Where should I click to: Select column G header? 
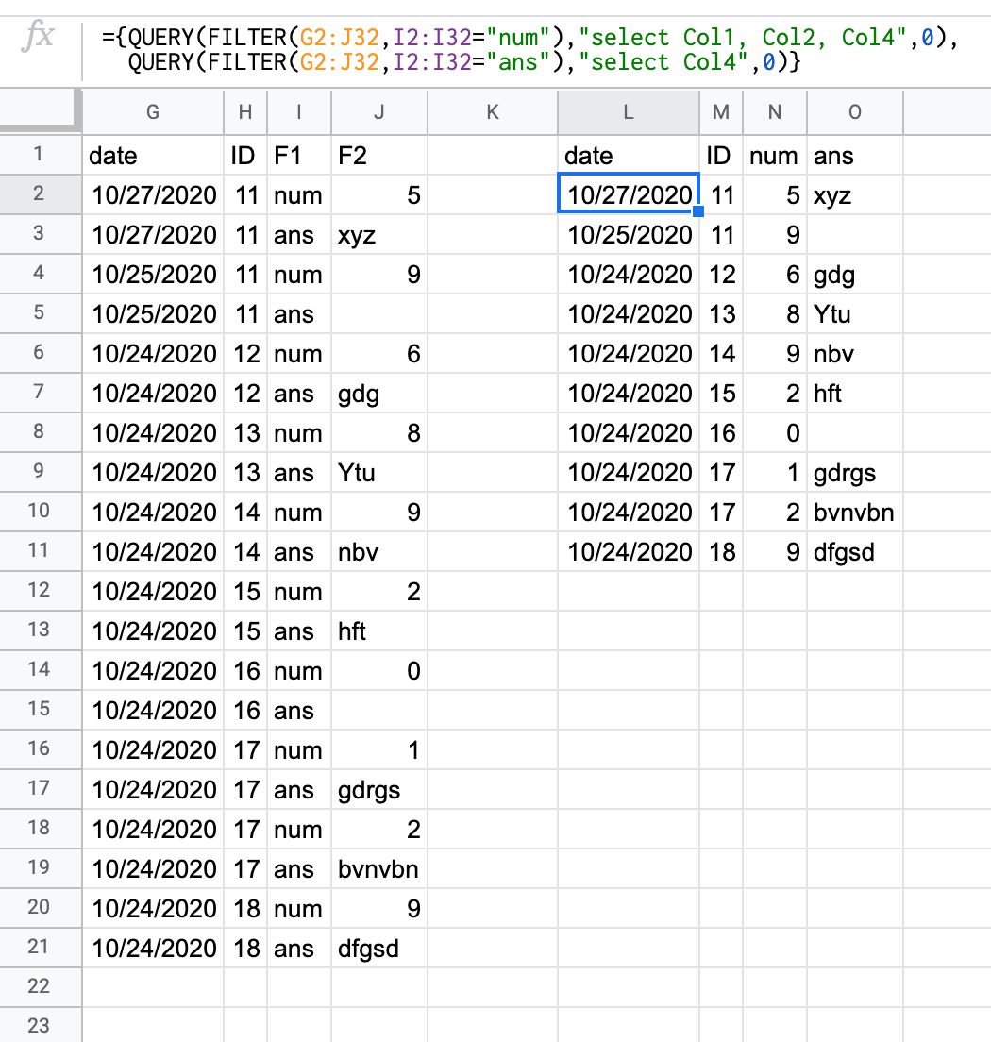coord(153,112)
